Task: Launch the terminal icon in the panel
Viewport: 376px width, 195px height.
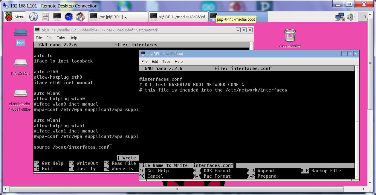Action: pos(57,17)
